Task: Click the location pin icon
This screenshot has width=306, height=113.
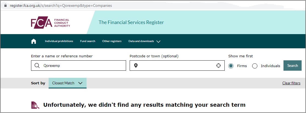Action: pyautogui.click(x=136, y=66)
